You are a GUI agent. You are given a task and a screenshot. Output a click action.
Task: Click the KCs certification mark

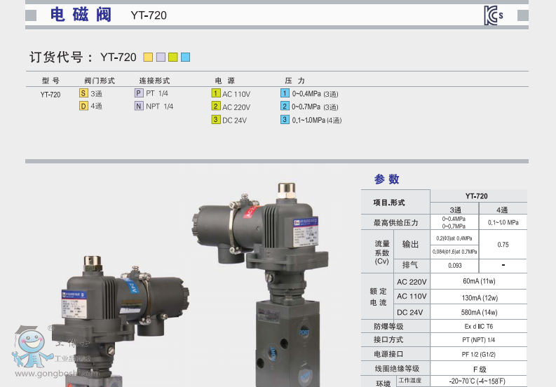(x=493, y=15)
